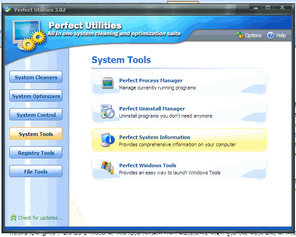
Task: Click 'Provides comprehensive information on your computer' text
Action: click(178, 144)
